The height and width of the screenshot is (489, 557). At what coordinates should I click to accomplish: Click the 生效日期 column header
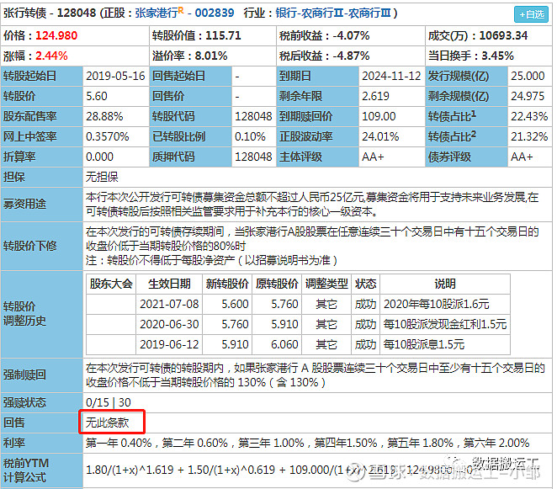[169, 284]
